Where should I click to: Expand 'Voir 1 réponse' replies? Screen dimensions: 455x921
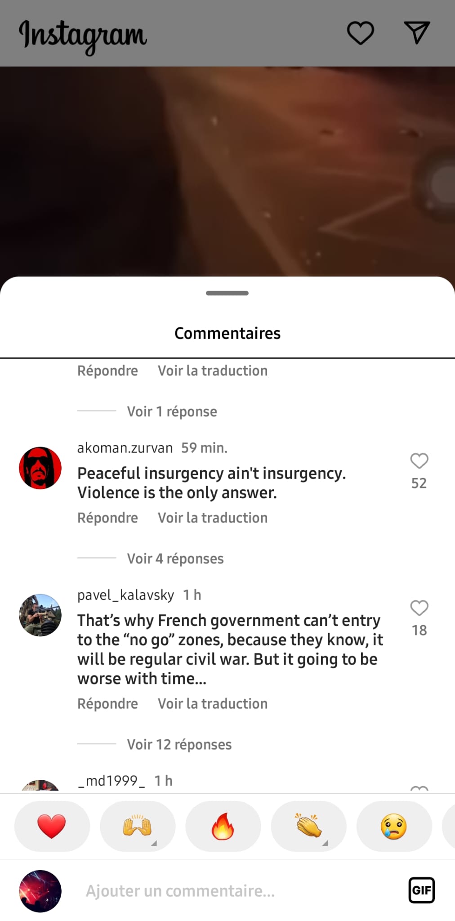click(172, 411)
